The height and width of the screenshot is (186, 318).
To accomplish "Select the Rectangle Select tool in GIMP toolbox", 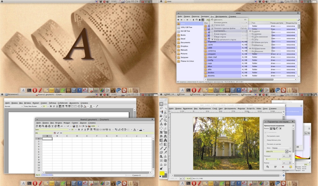I will [162, 104].
